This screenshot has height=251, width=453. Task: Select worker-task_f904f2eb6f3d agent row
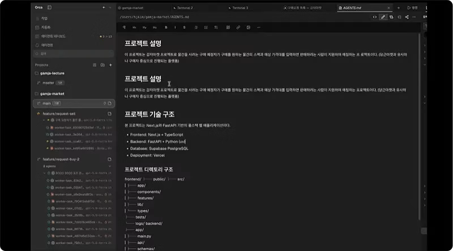[79, 201]
